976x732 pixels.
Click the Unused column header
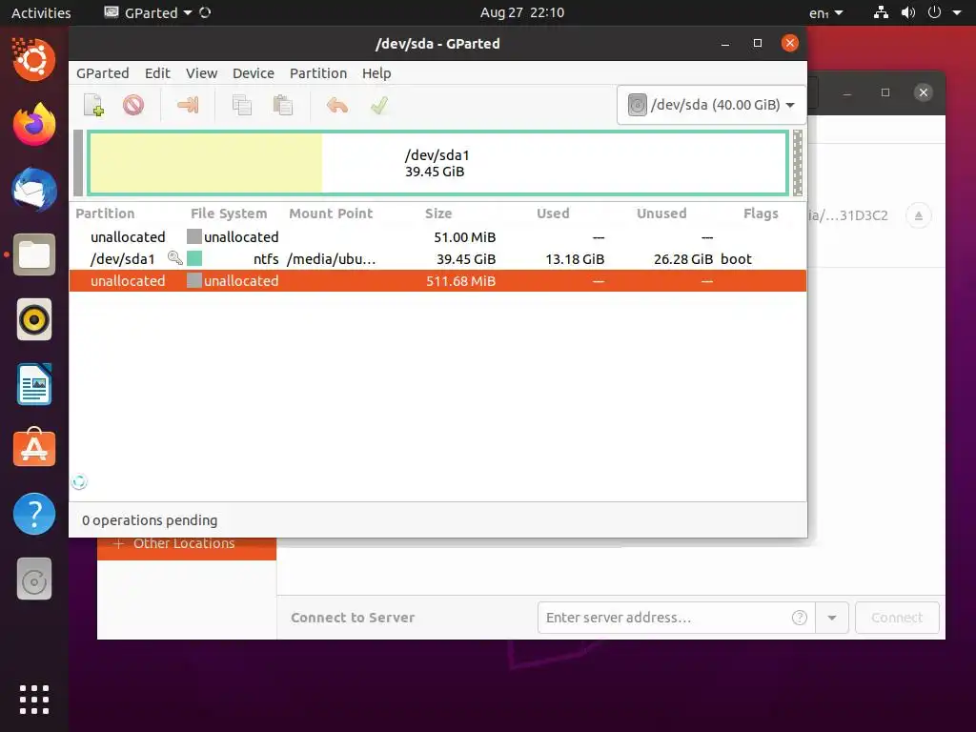661,213
